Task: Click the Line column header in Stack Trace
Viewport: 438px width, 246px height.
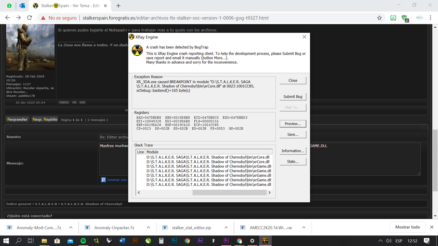Action: point(141,152)
